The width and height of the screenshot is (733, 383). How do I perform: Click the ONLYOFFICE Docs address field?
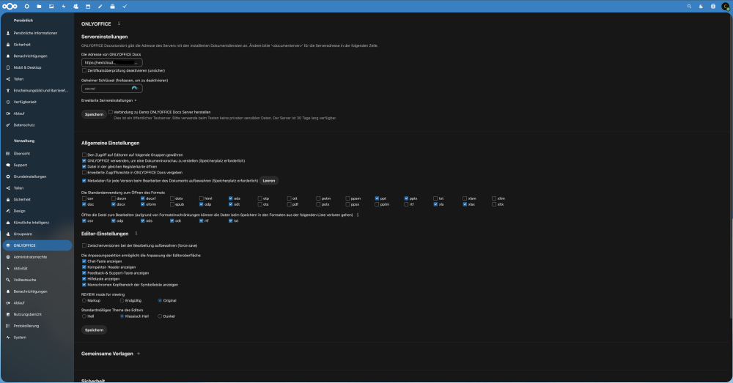[111, 62]
